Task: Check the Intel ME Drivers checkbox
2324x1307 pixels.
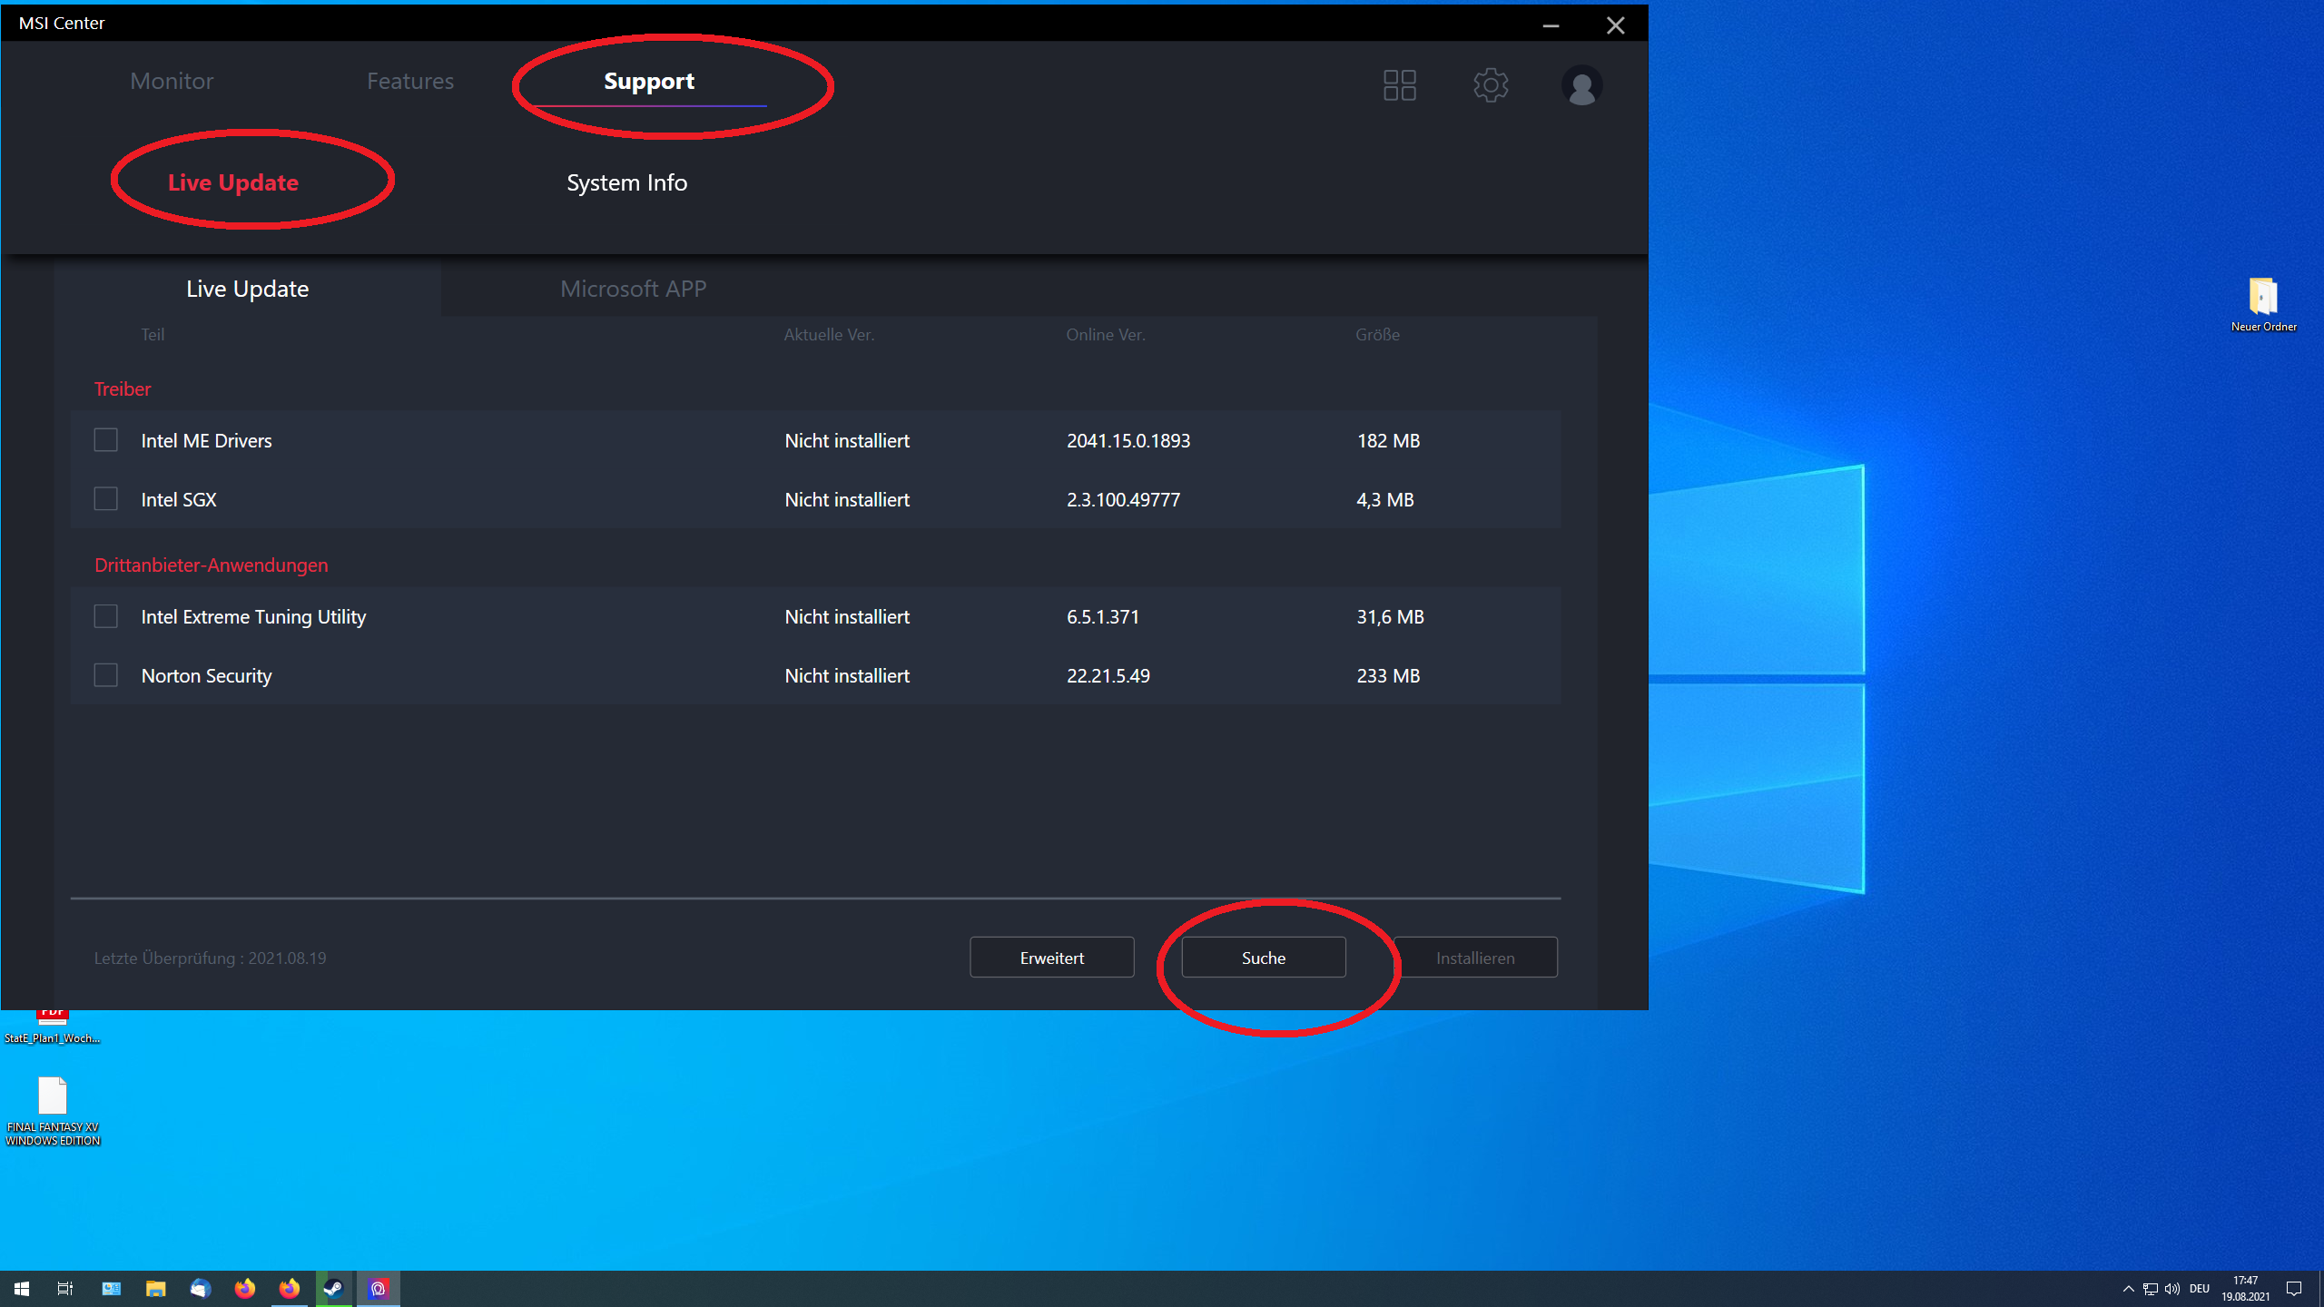Action: pyautogui.click(x=106, y=440)
